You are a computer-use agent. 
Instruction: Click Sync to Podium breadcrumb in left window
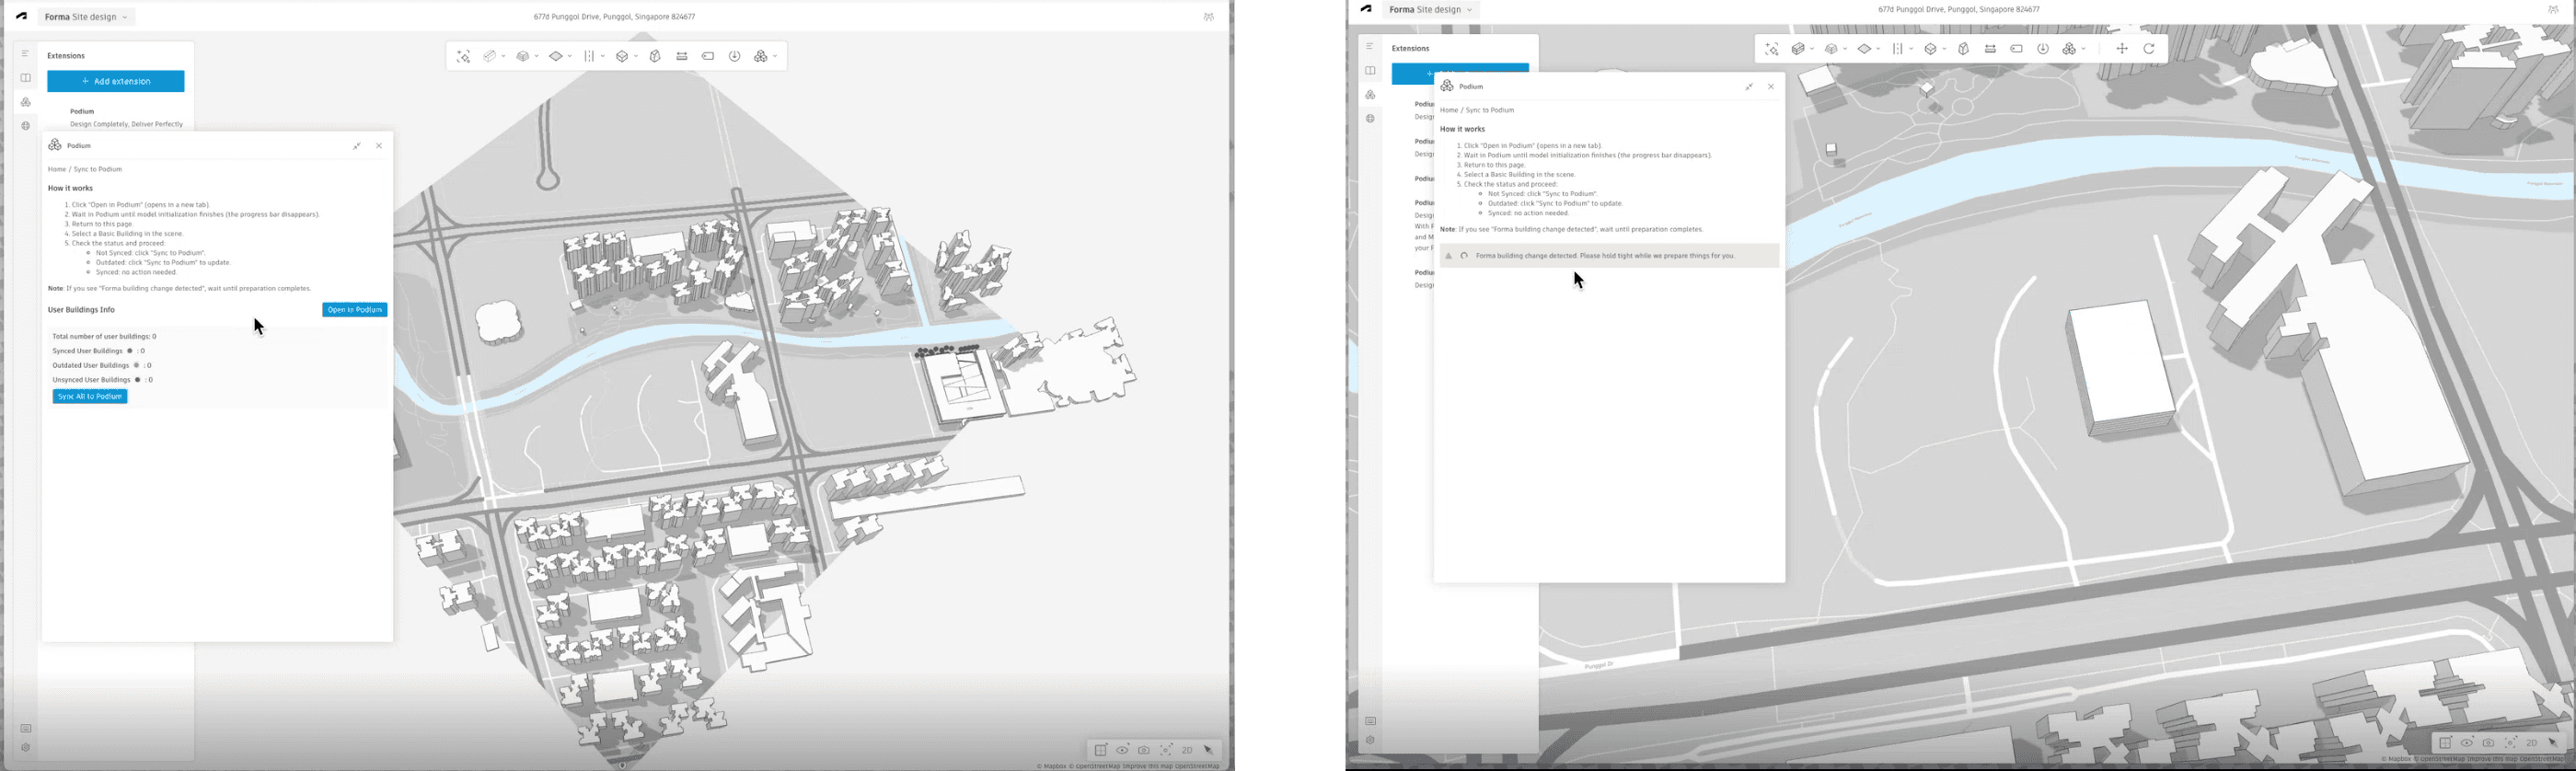98,169
